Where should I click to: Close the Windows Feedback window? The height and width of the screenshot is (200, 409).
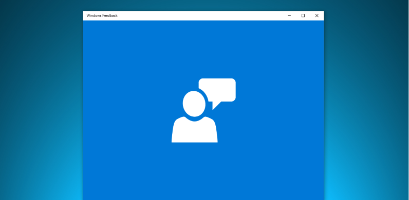point(317,15)
